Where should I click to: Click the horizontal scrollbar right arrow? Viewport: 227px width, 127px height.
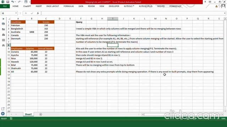point(222,114)
